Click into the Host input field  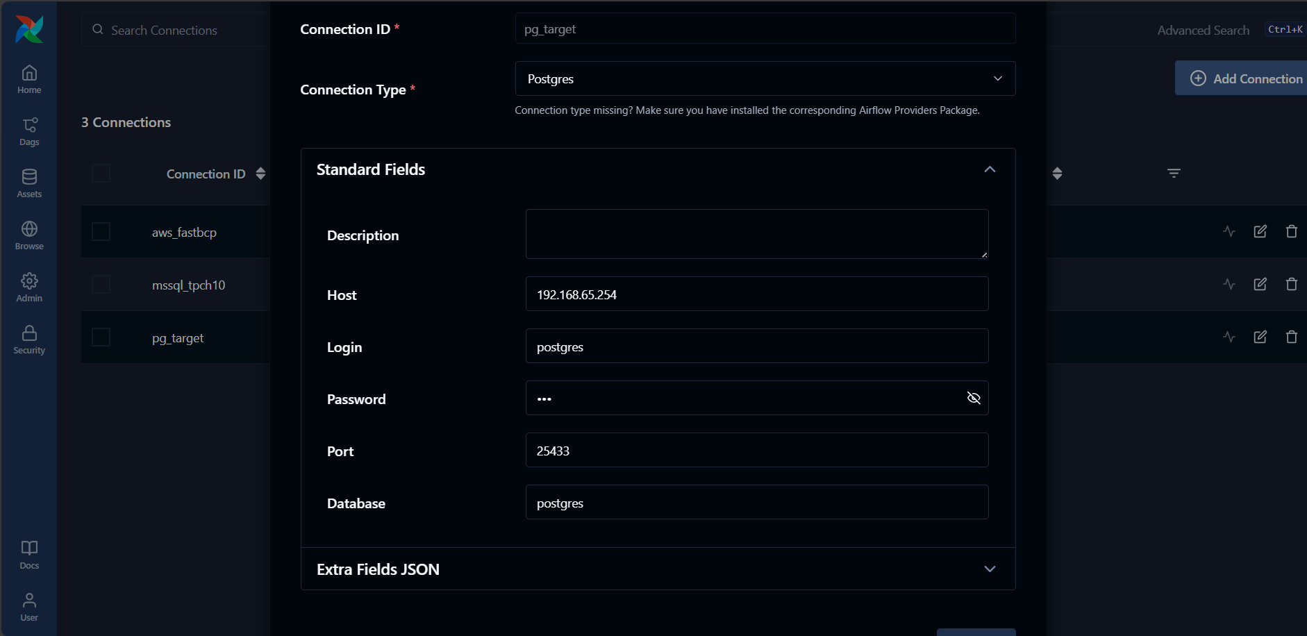click(x=756, y=294)
